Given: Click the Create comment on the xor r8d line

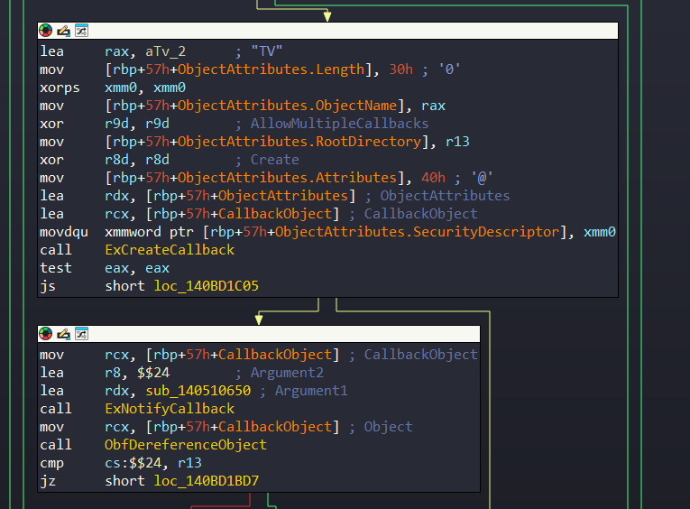Looking at the screenshot, I should pyautogui.click(x=274, y=160).
